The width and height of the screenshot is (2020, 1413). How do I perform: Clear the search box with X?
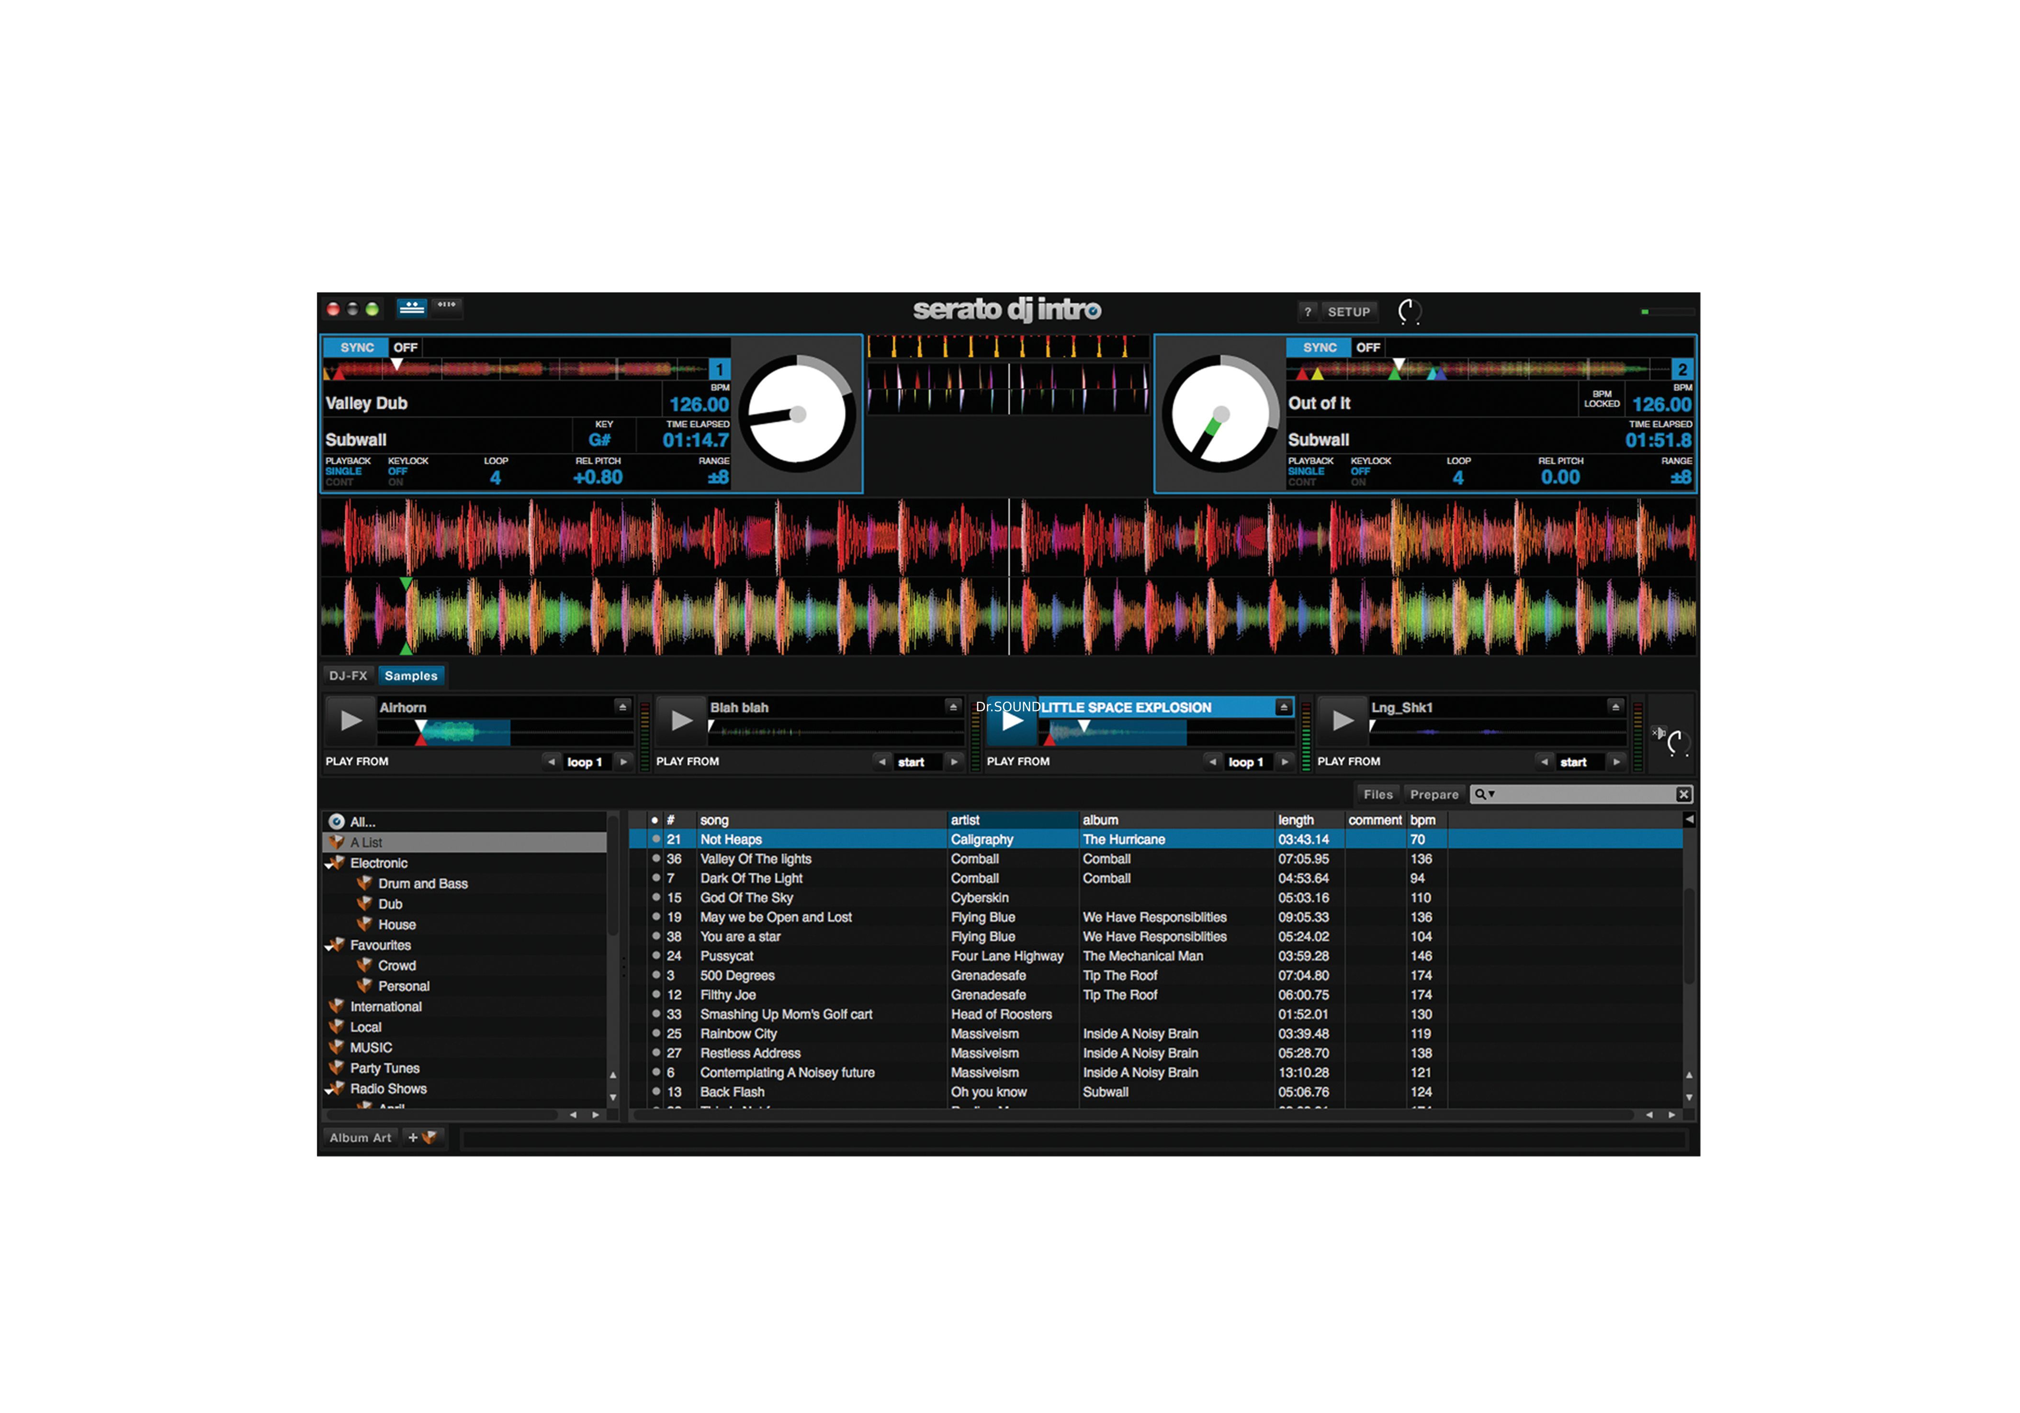[x=1683, y=794]
